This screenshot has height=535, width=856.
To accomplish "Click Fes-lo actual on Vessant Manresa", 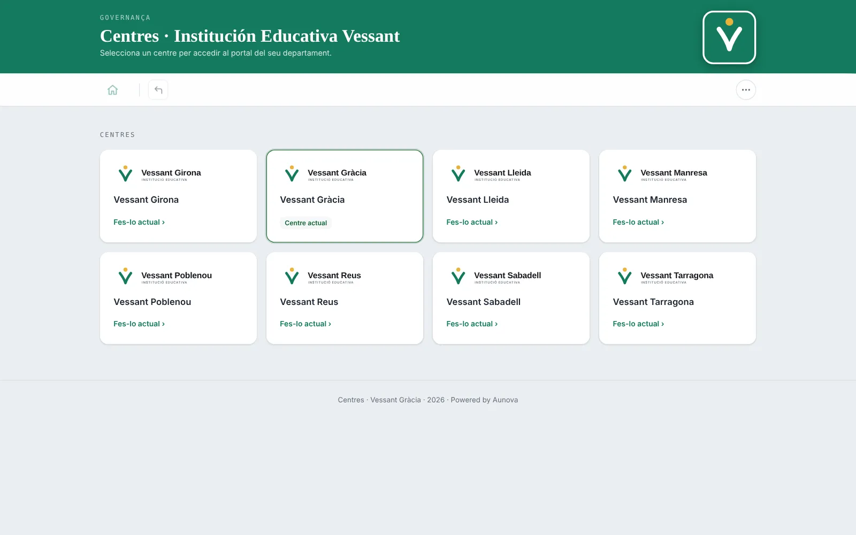I will [638, 222].
